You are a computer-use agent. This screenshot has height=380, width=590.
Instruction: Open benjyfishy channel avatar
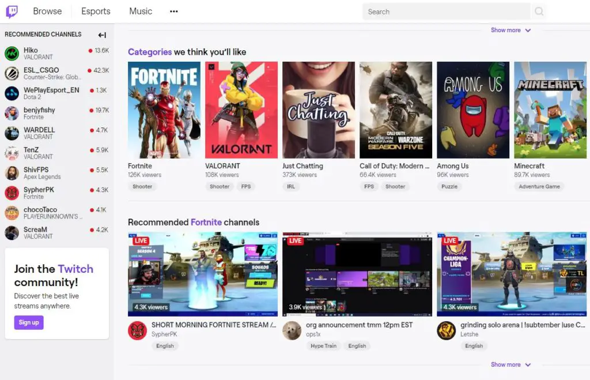[12, 114]
